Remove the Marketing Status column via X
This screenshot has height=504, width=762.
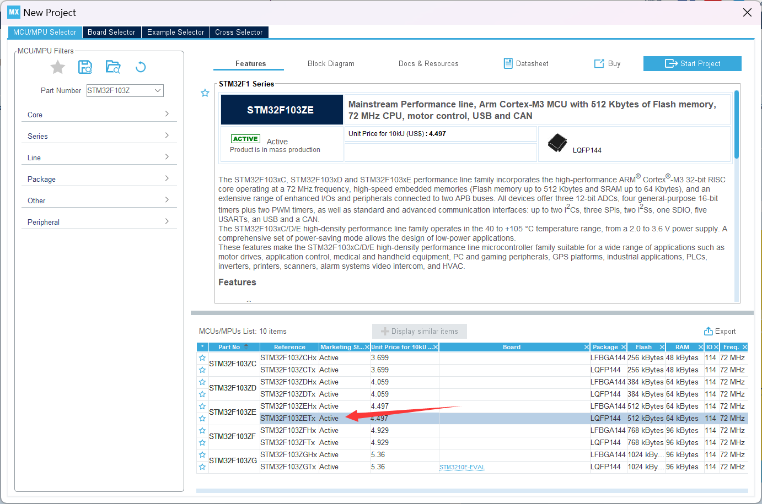(367, 347)
